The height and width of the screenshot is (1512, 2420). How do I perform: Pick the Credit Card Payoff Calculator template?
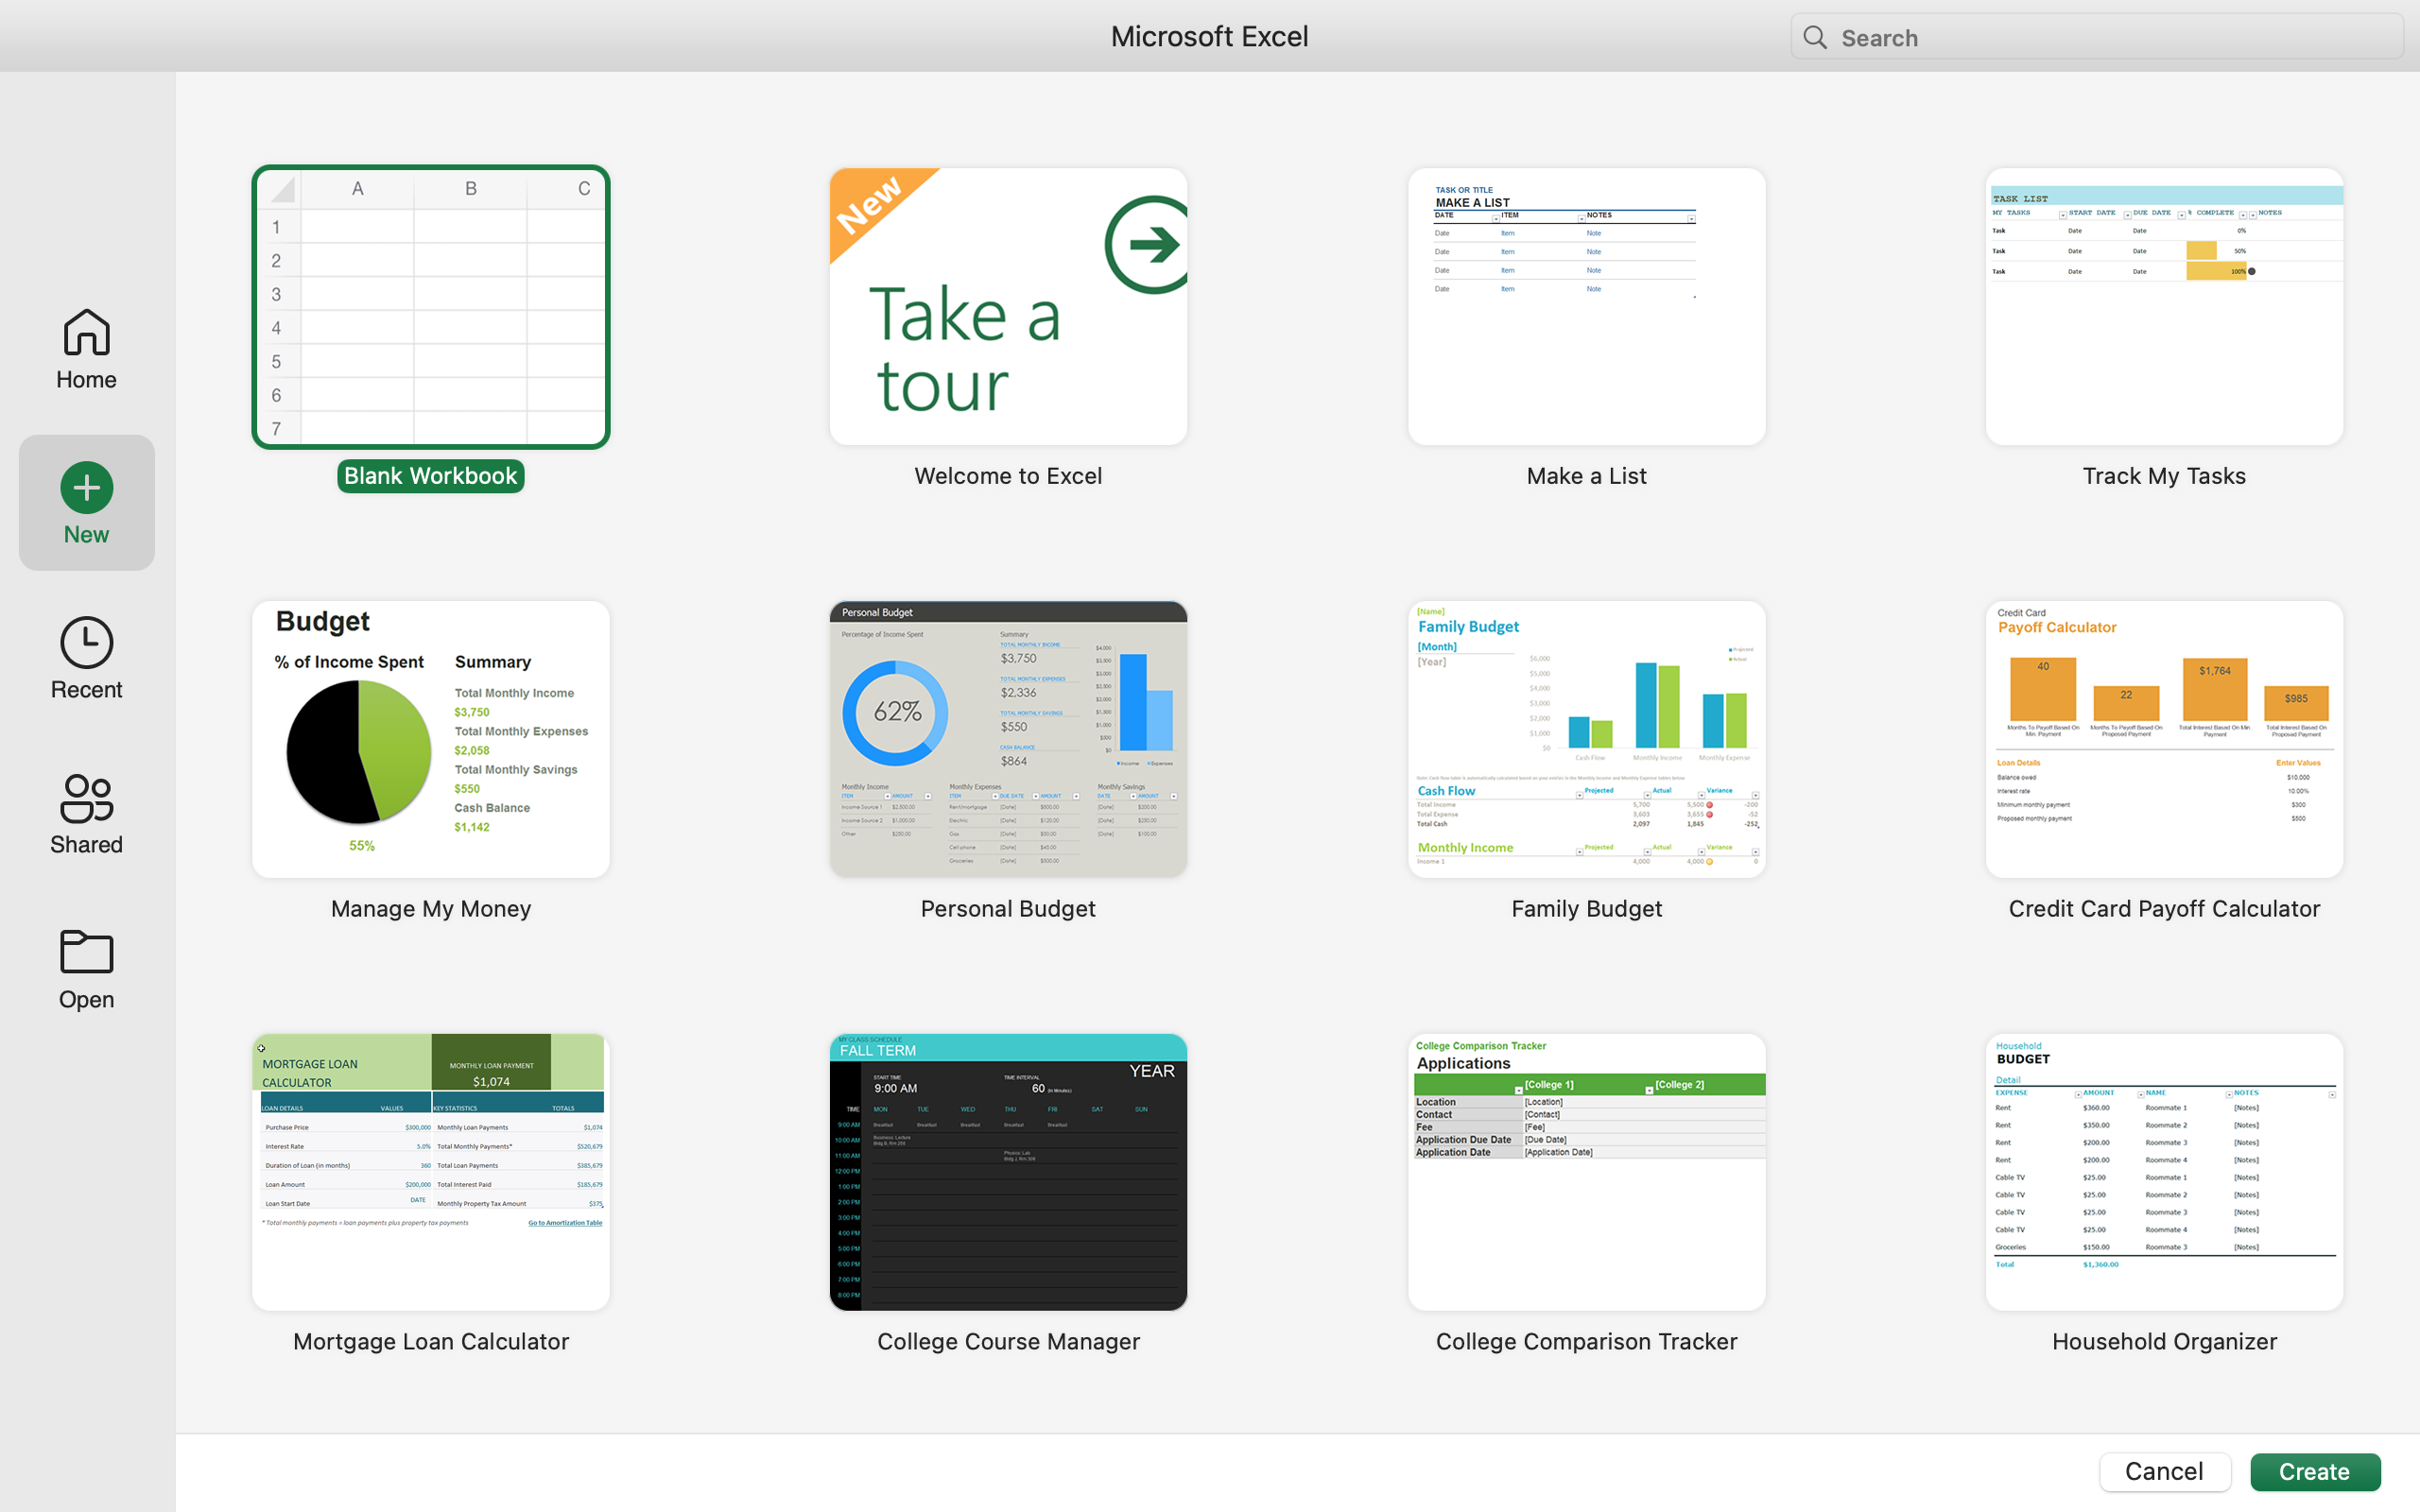point(2164,739)
